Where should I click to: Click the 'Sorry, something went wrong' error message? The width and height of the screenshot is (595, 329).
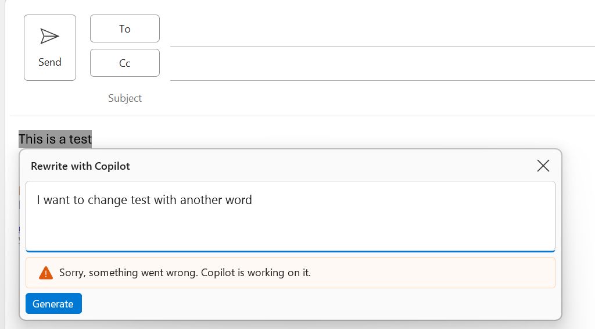[x=185, y=273]
